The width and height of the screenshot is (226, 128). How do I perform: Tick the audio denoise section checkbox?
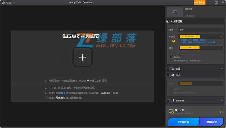tap(168, 101)
